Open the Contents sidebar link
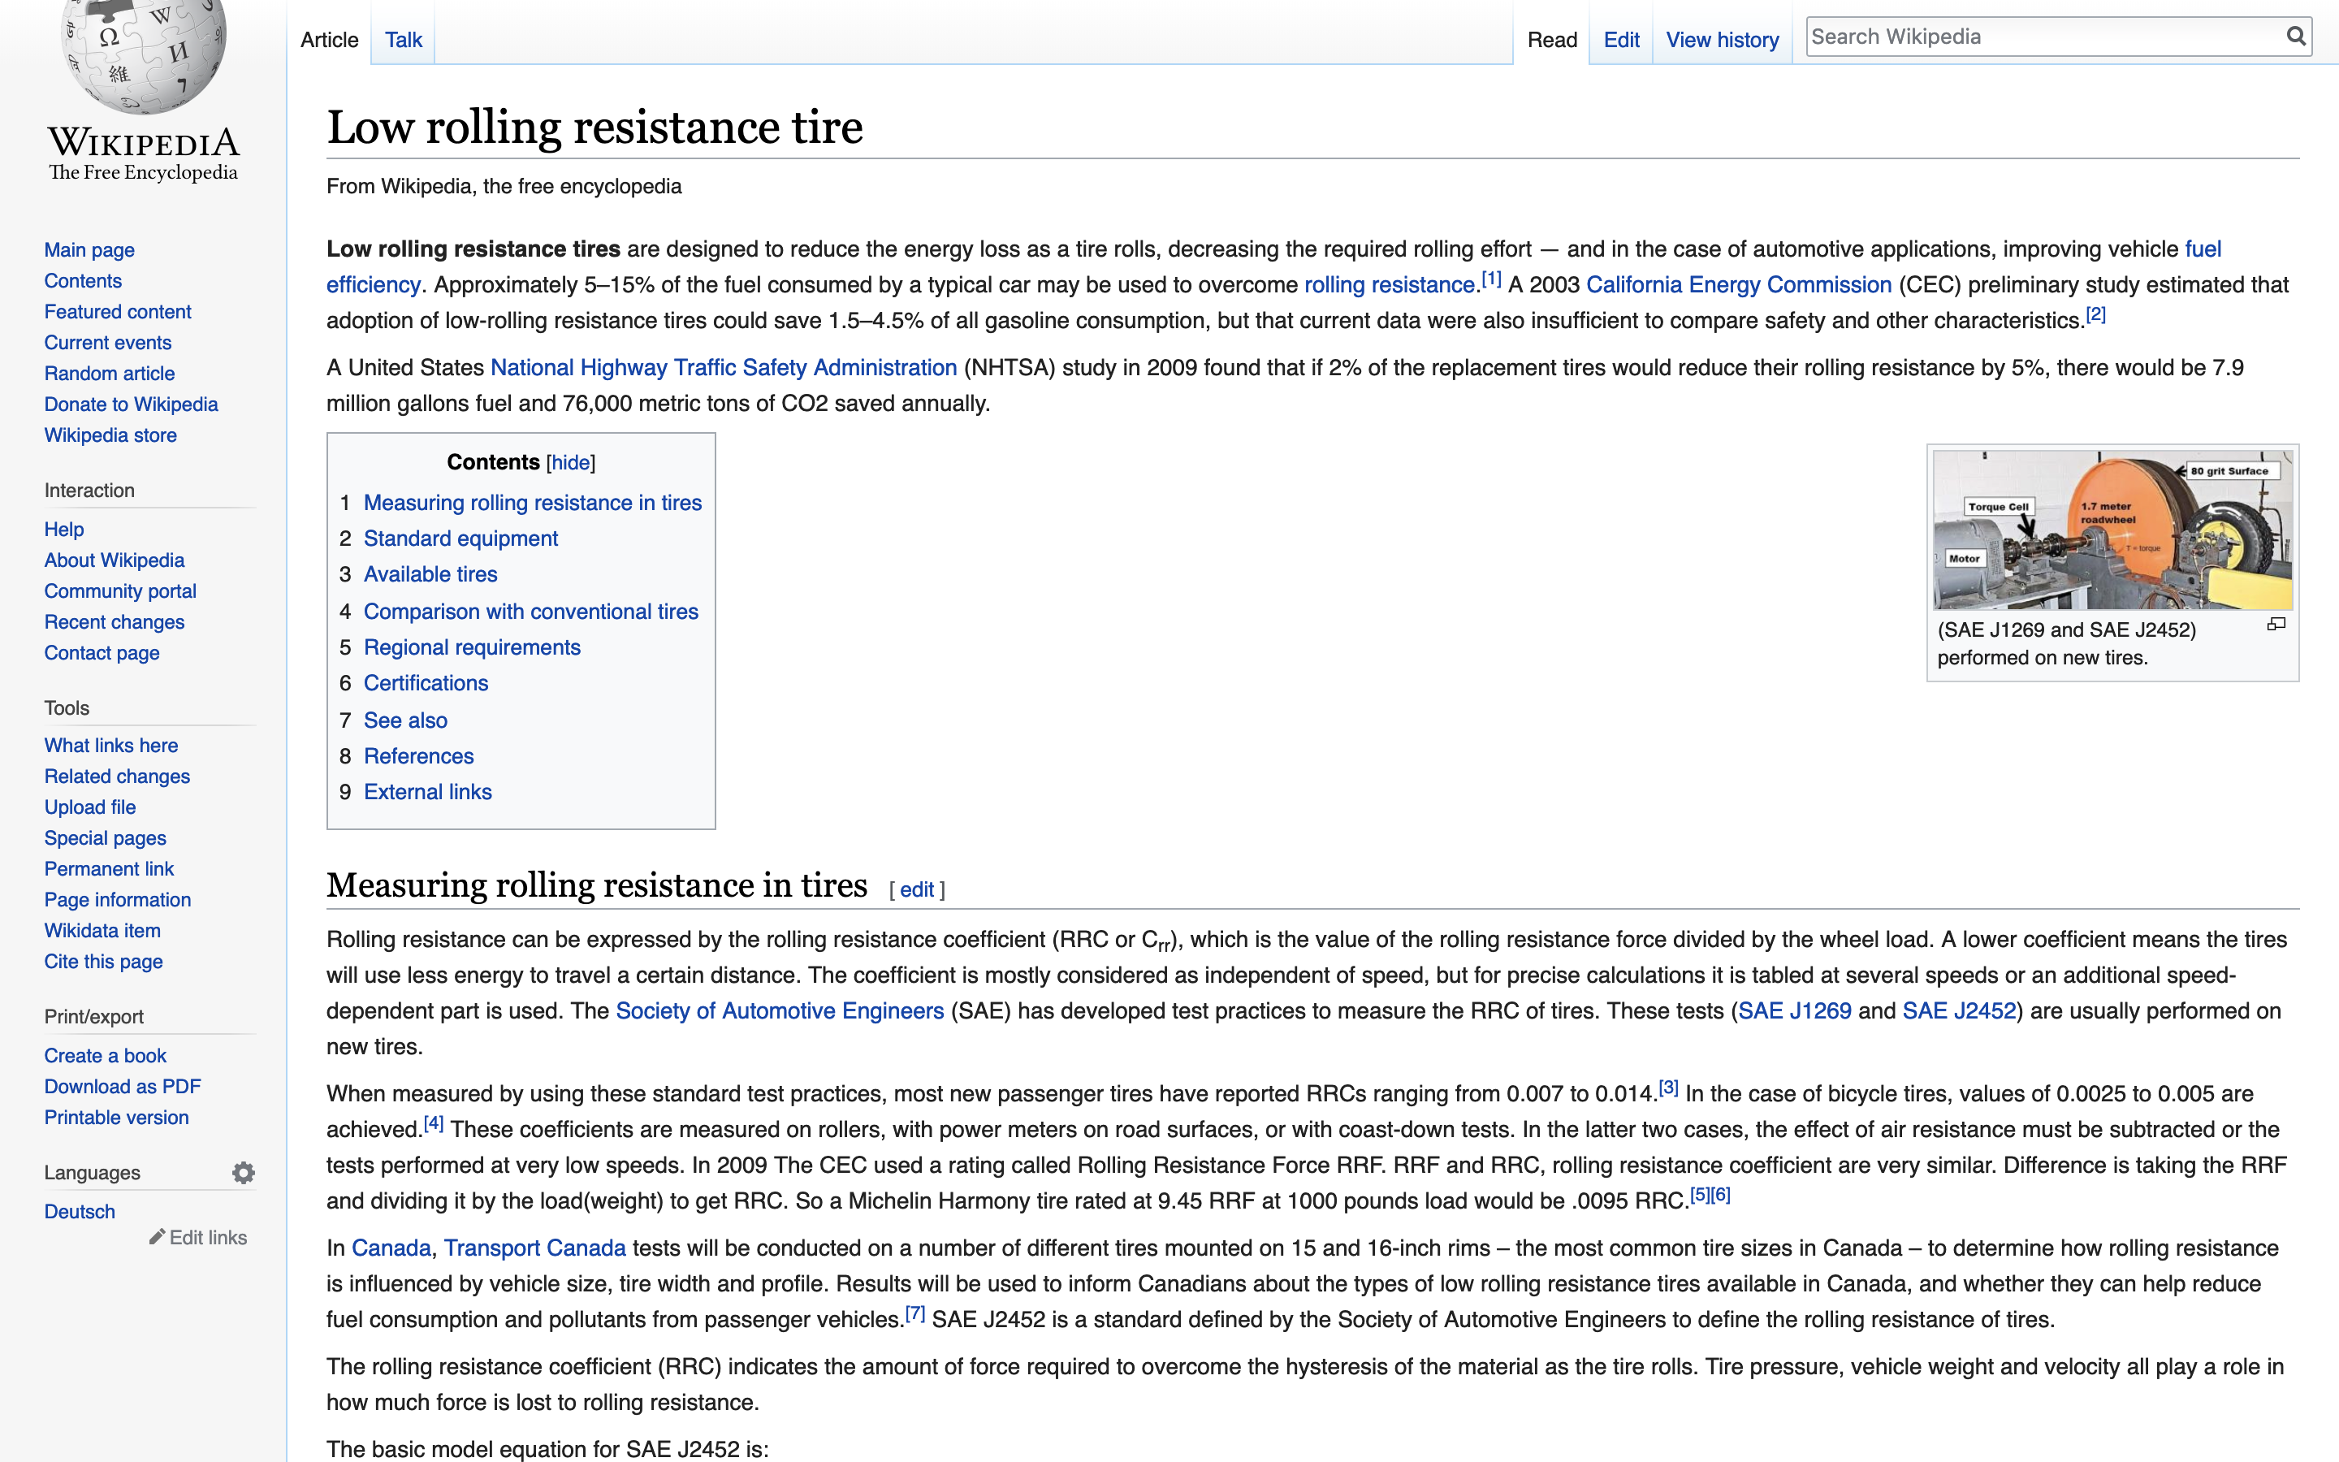 click(83, 280)
